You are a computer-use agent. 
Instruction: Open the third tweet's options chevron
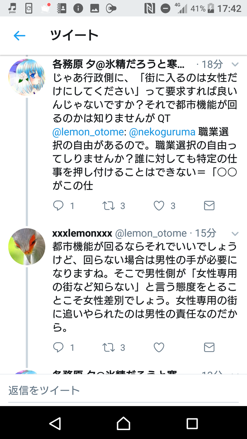pyautogui.click(x=235, y=372)
